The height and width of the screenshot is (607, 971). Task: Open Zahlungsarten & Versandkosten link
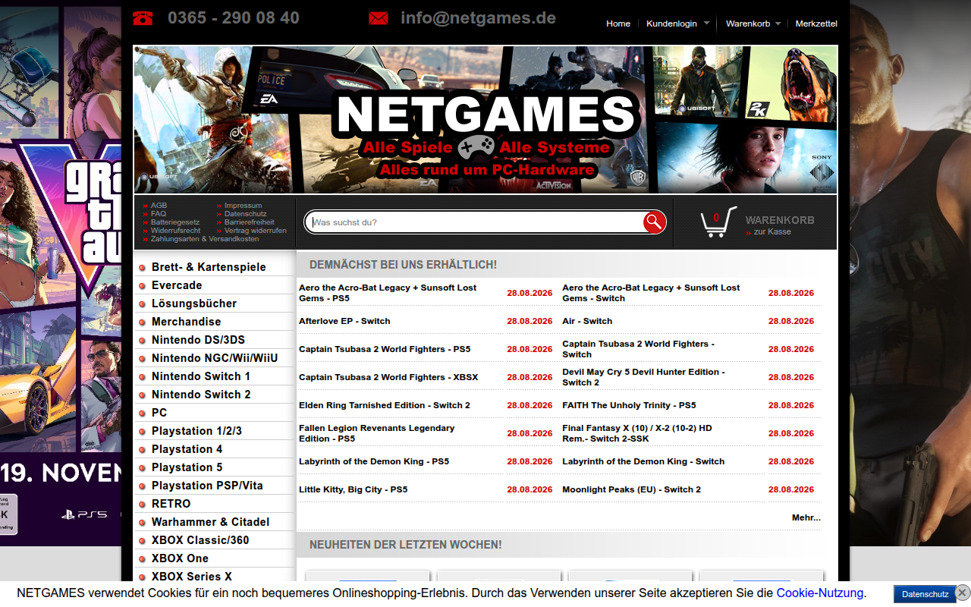(x=205, y=239)
